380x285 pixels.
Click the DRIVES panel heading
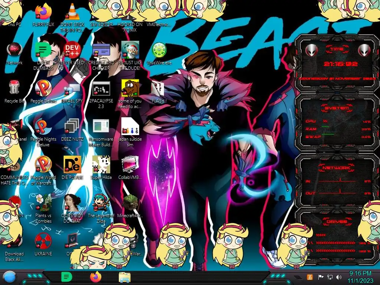pos(337,222)
